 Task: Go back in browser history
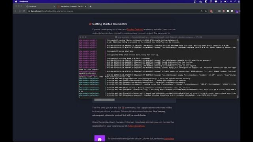coord(15,11)
